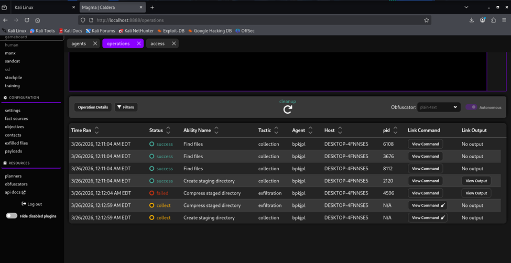Viewport: 511px width, 263px height.
Task: Open the browser extensions icon
Action: tap(493, 20)
